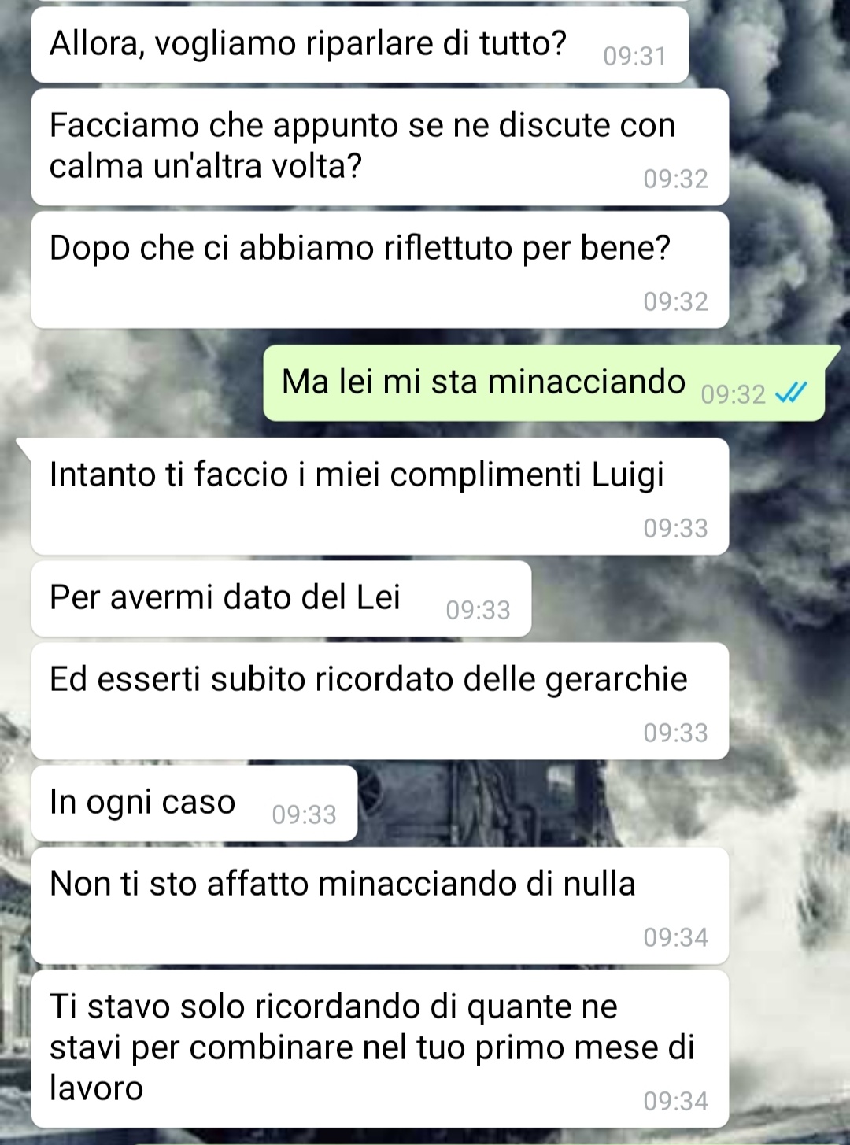The width and height of the screenshot is (850, 1145).
Task: Tap the 09:31 timestamp on first message
Action: [634, 57]
